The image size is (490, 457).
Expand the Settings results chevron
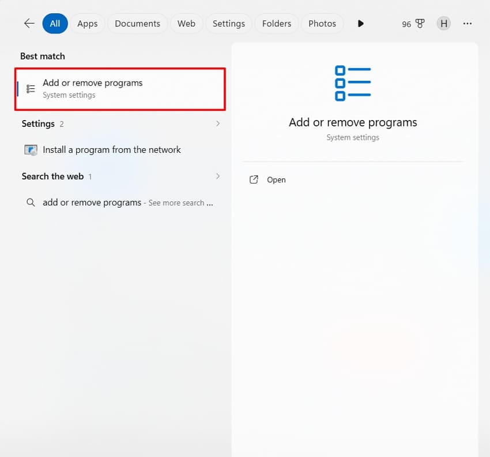[x=217, y=123]
